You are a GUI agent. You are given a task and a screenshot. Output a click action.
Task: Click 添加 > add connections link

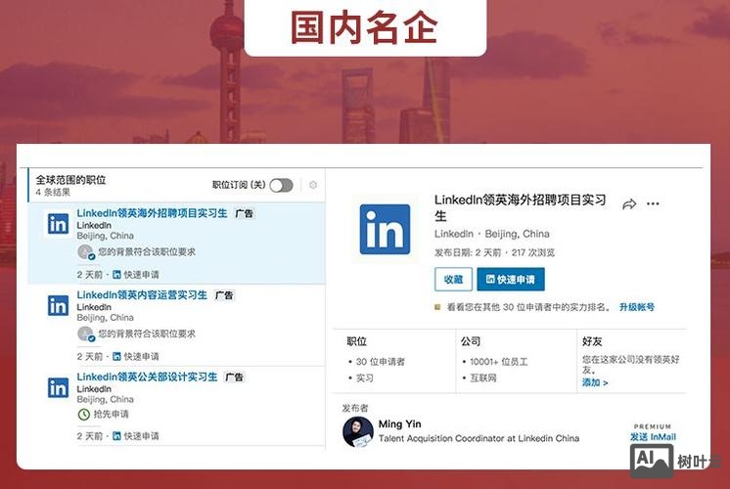pos(595,382)
